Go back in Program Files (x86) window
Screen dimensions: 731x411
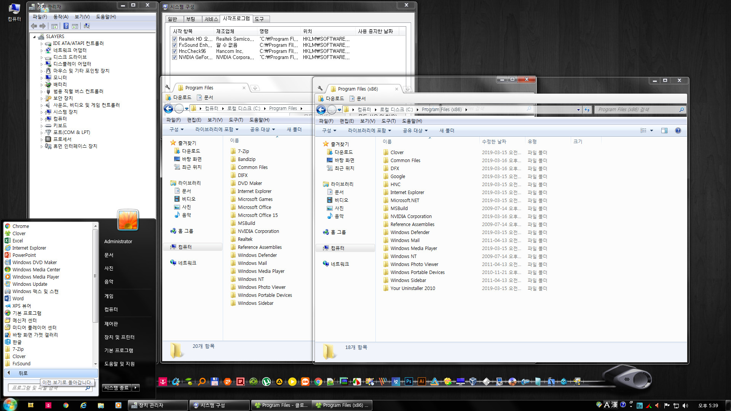point(321,110)
